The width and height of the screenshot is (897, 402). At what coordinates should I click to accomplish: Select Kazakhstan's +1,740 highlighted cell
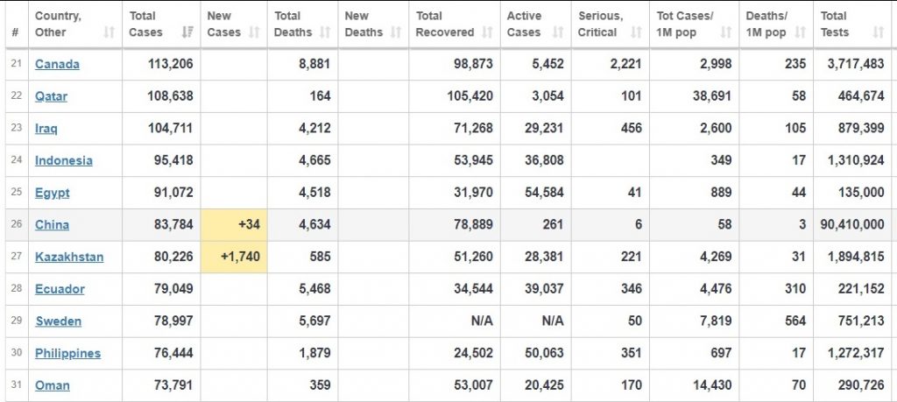click(234, 257)
